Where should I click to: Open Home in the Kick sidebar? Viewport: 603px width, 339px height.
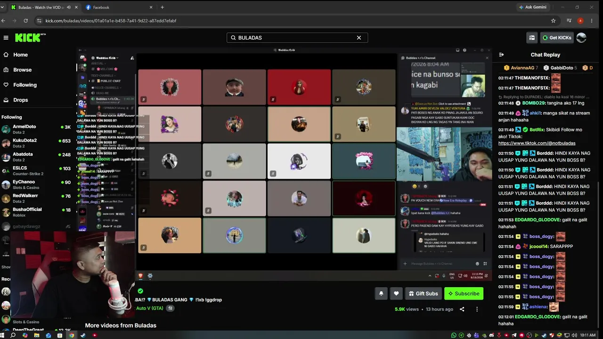point(16,55)
